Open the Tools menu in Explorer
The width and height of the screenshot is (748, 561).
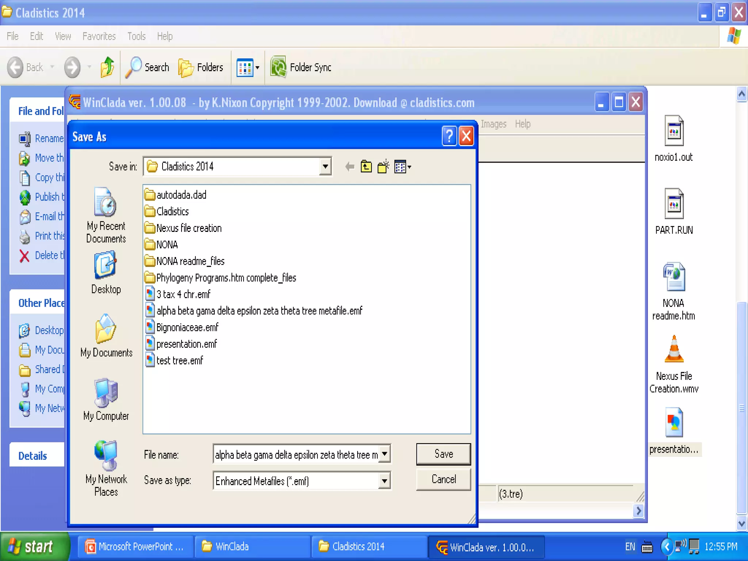[136, 36]
